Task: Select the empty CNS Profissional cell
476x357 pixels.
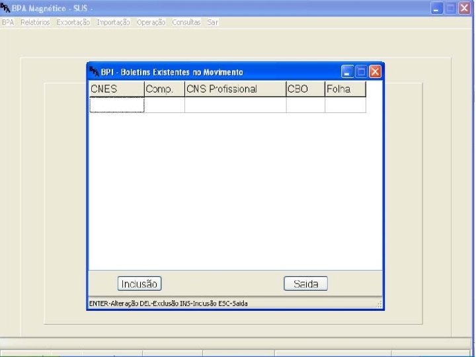Action: pos(235,104)
